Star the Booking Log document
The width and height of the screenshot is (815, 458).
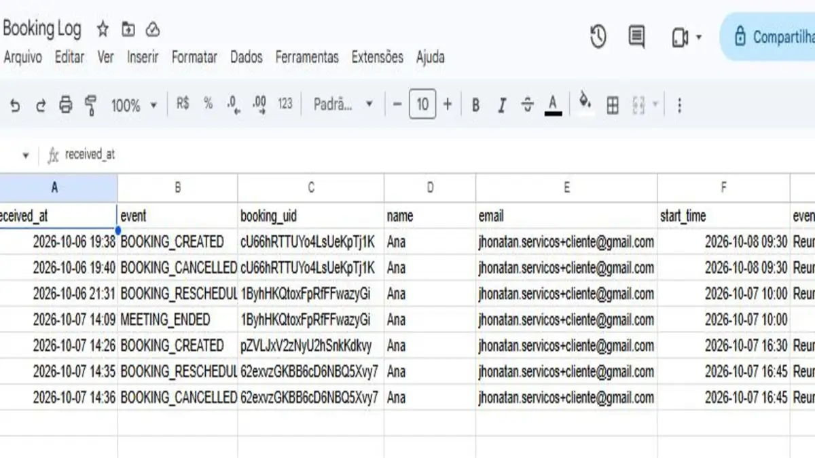tap(103, 29)
